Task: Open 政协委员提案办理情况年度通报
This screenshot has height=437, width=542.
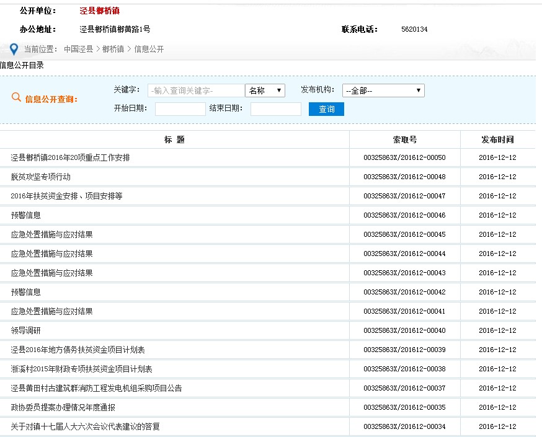Action: [x=63, y=408]
